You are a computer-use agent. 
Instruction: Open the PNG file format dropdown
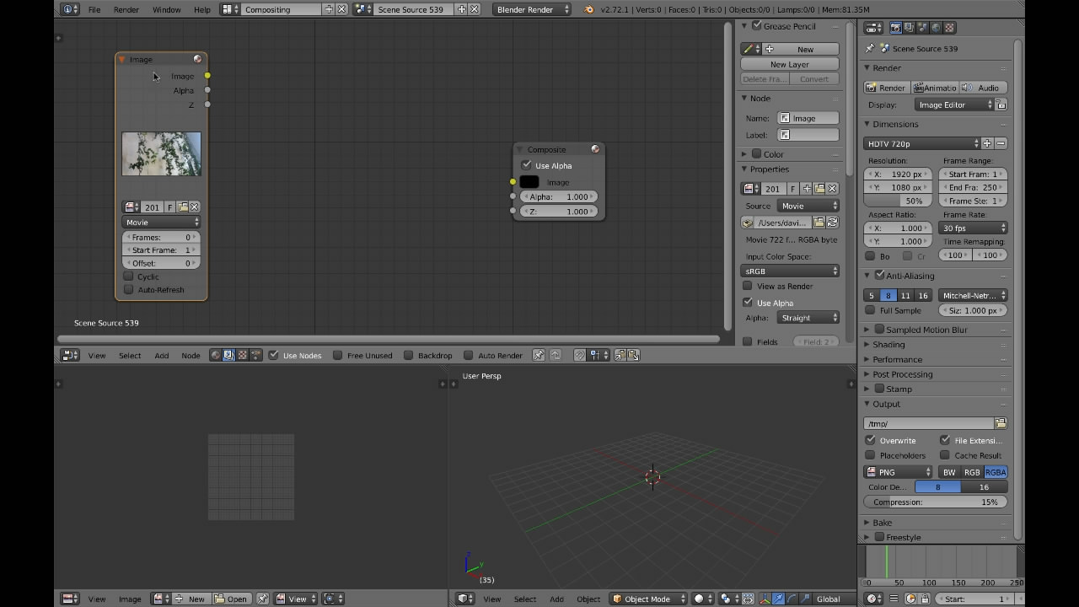click(899, 472)
